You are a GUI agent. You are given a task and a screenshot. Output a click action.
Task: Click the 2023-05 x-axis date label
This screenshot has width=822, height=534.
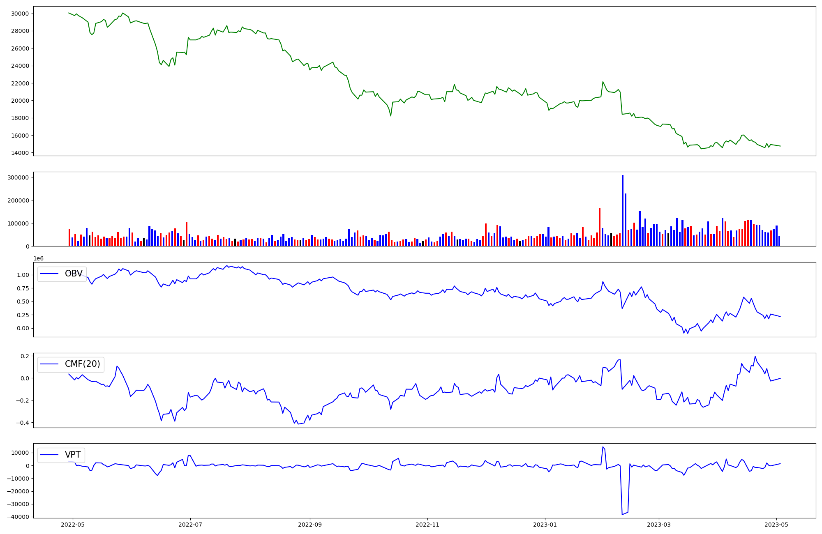tap(776, 525)
